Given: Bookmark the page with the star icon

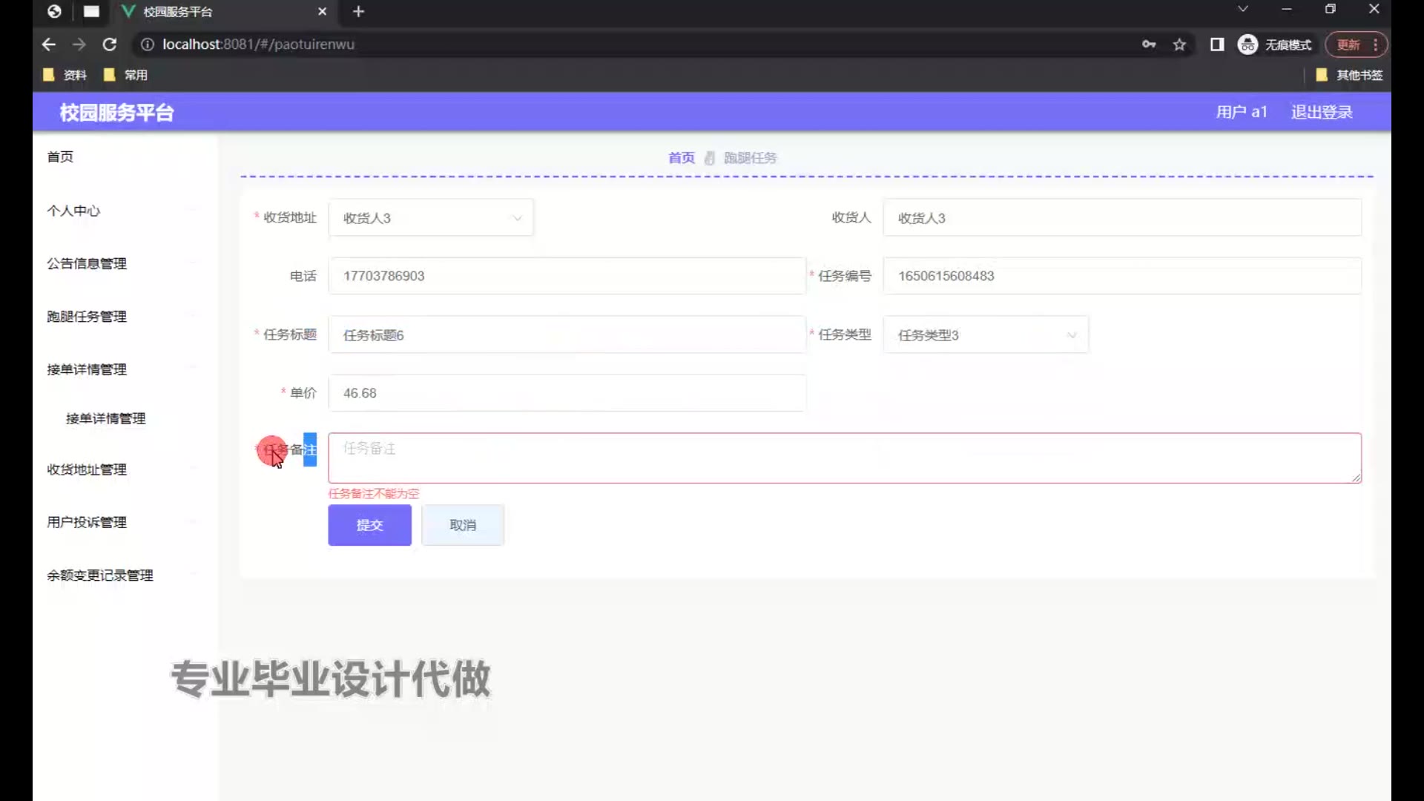Looking at the screenshot, I should [x=1179, y=44].
